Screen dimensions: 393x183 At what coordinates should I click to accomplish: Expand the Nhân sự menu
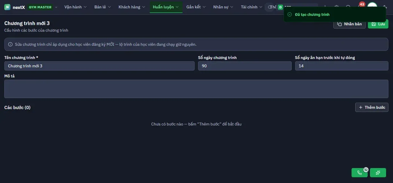coord(223,7)
